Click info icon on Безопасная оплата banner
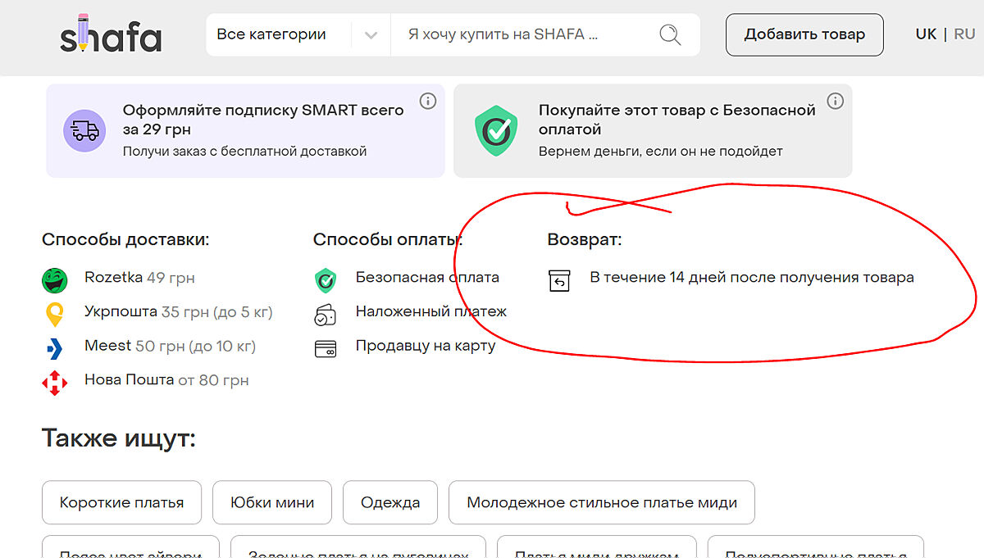This screenshot has width=984, height=558. click(835, 102)
